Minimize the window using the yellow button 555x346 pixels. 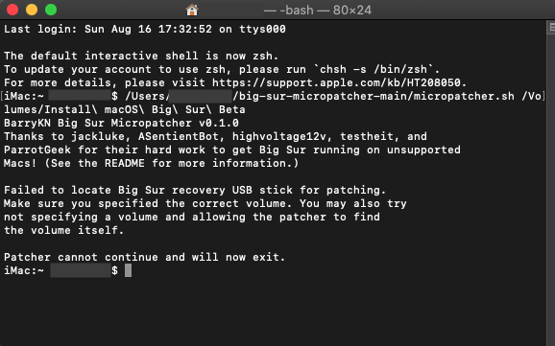click(32, 10)
